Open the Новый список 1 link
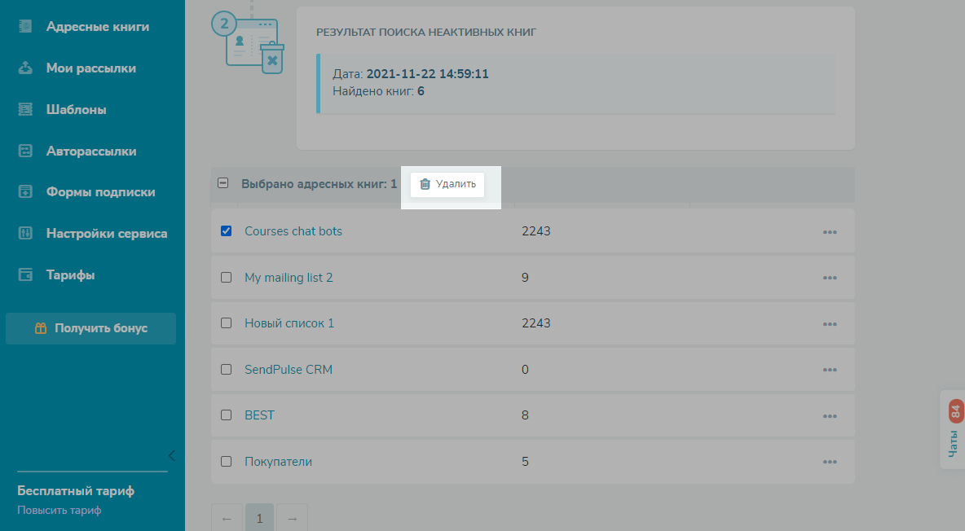The image size is (965, 531). tap(289, 323)
